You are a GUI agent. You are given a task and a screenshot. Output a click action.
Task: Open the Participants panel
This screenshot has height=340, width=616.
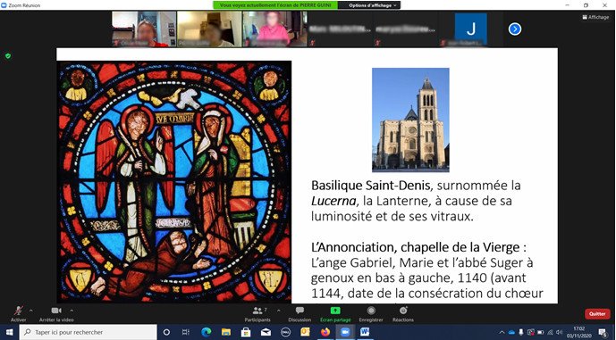257,313
